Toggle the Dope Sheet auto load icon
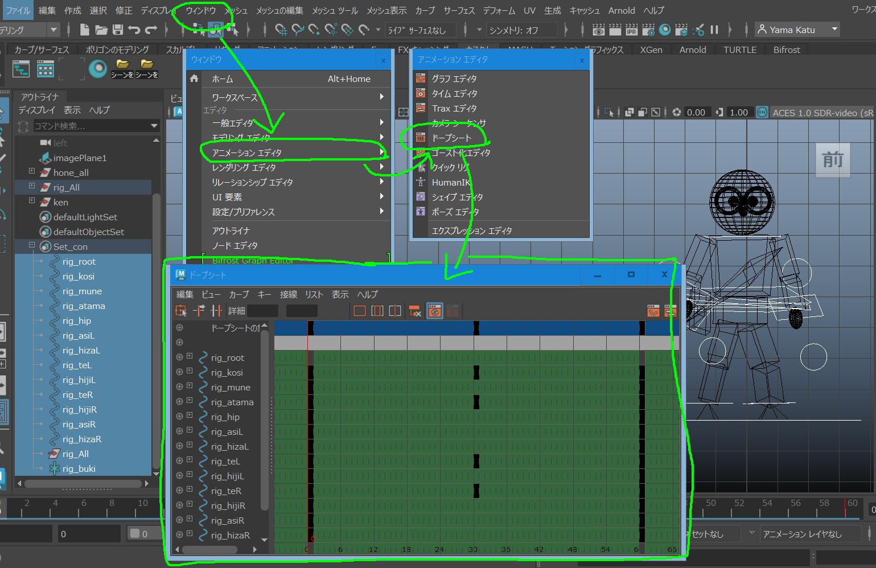 [435, 311]
